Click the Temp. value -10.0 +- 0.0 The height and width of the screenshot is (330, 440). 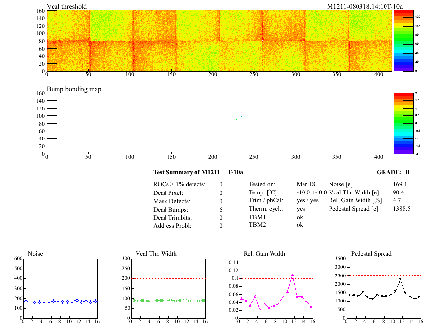click(x=311, y=192)
